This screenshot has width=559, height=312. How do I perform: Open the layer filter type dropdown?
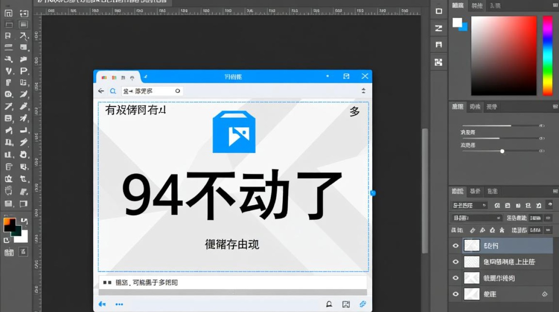(469, 206)
